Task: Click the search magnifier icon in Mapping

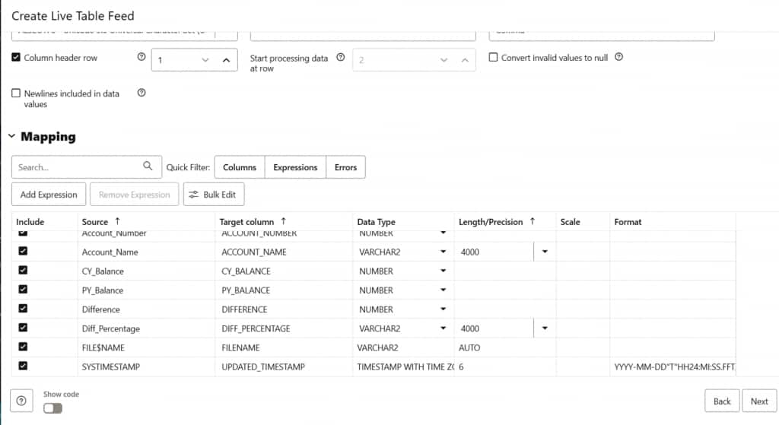Action: 148,167
